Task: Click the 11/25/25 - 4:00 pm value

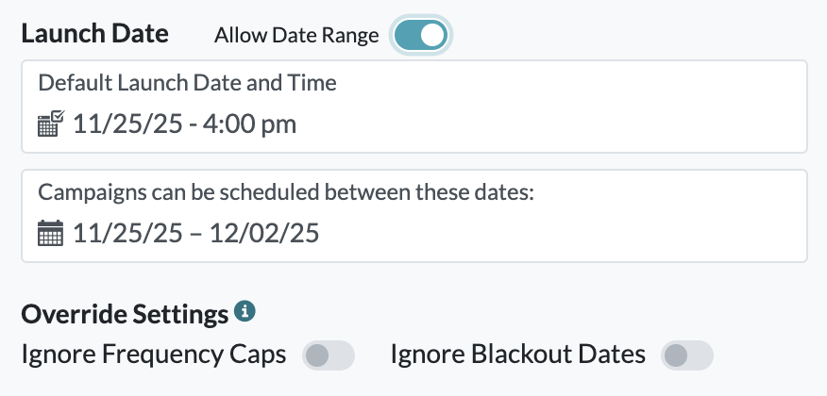Action: (185, 124)
